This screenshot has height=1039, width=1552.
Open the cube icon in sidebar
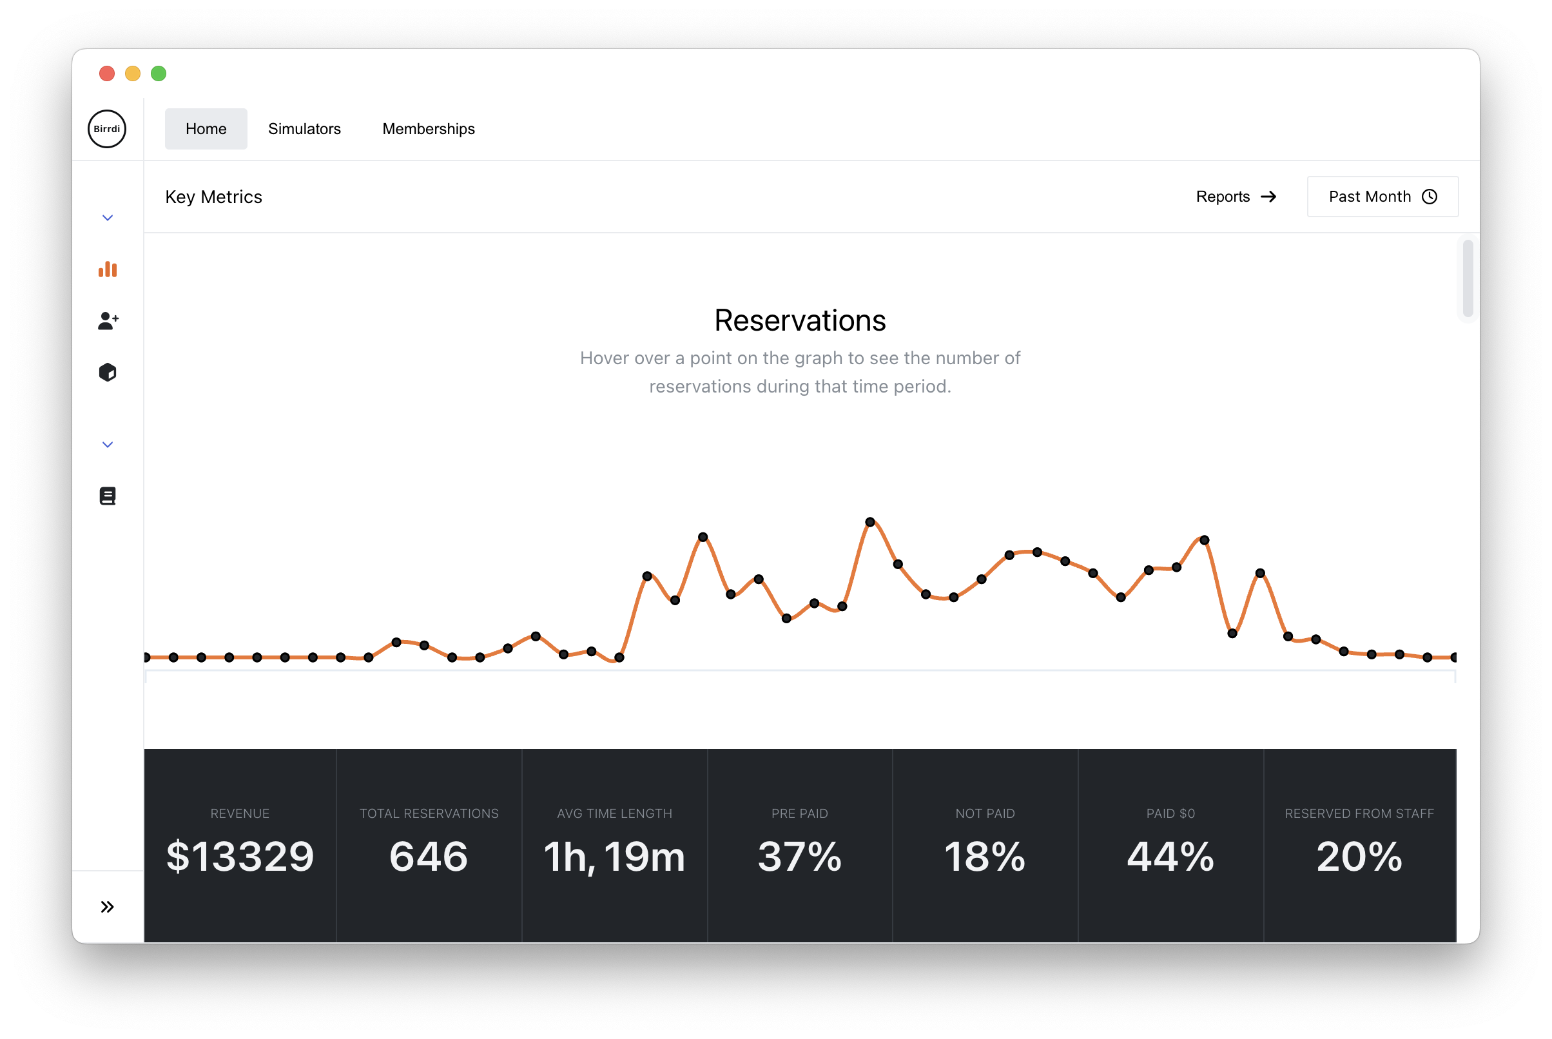[107, 373]
